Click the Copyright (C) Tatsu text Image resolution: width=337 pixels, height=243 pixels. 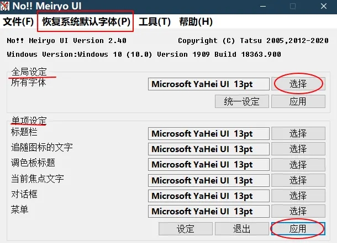[253, 41]
